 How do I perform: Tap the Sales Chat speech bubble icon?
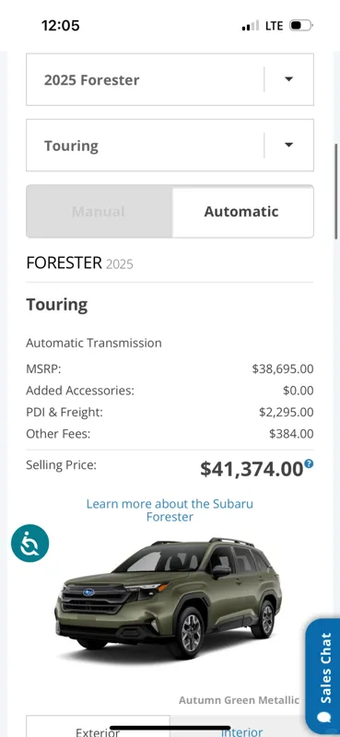tap(324, 719)
